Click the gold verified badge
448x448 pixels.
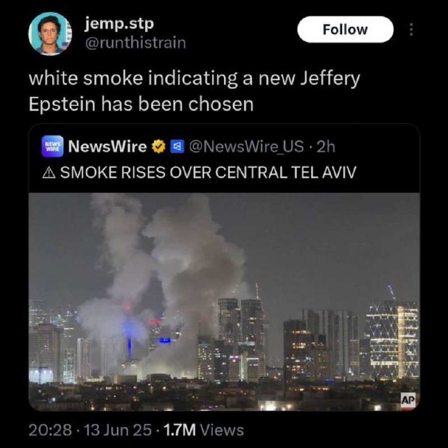pyautogui.click(x=158, y=147)
